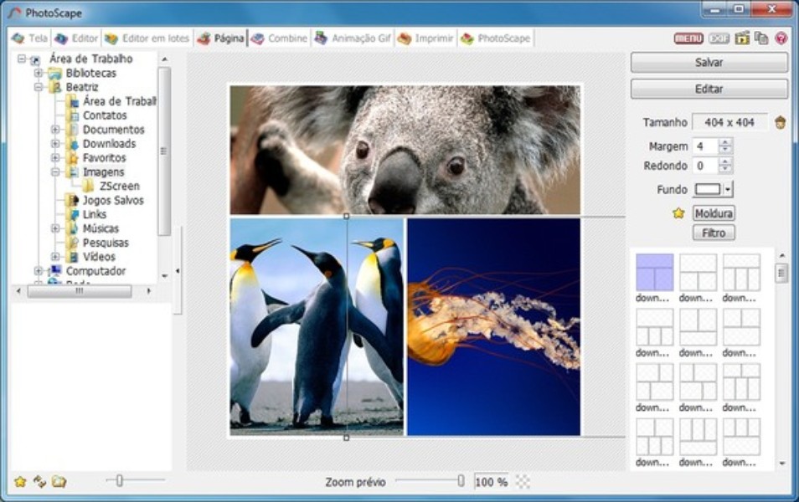Open the Fundo color dropdown arrow
The image size is (799, 502).
[728, 190]
